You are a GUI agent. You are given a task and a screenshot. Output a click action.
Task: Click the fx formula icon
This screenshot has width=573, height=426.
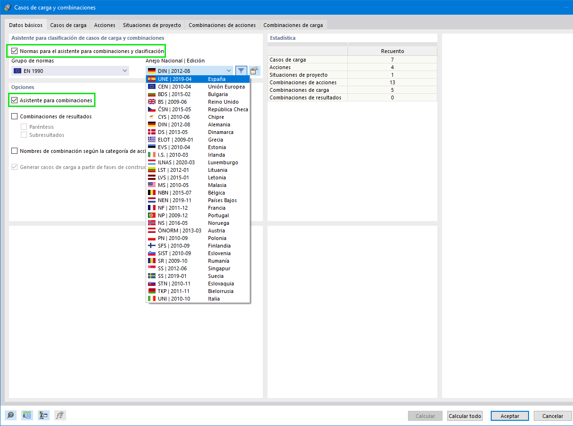(59, 415)
